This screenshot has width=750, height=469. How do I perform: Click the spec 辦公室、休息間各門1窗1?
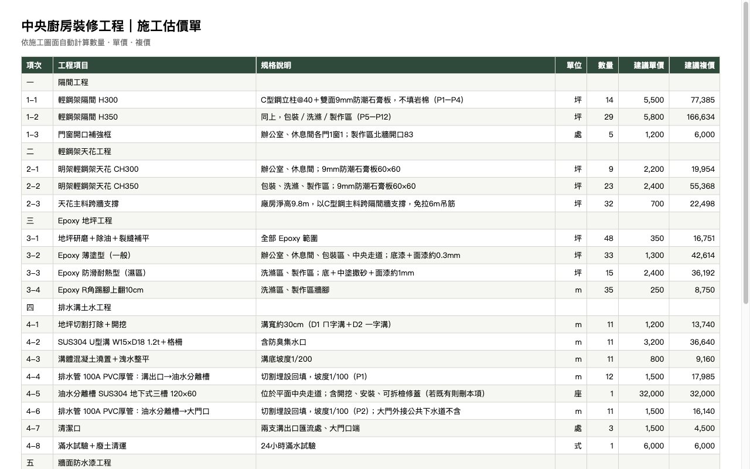[304, 134]
